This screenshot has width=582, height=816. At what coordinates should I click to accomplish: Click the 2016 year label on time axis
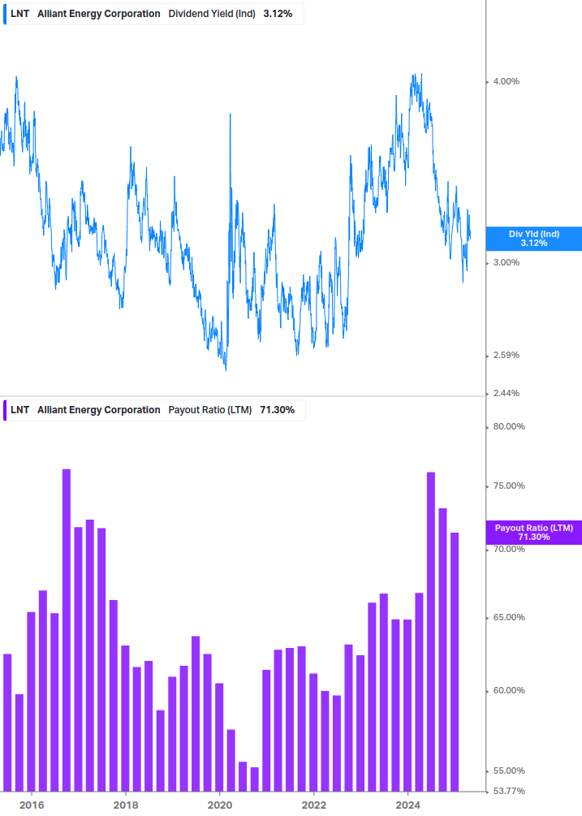32,805
